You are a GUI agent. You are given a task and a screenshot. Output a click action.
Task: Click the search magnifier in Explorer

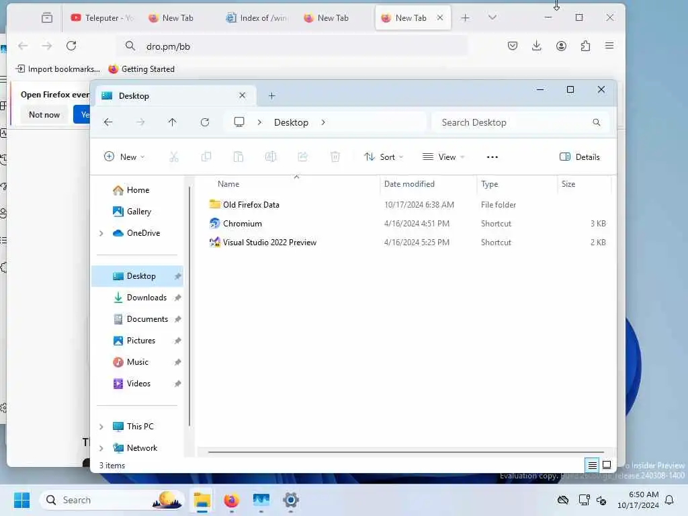click(597, 122)
